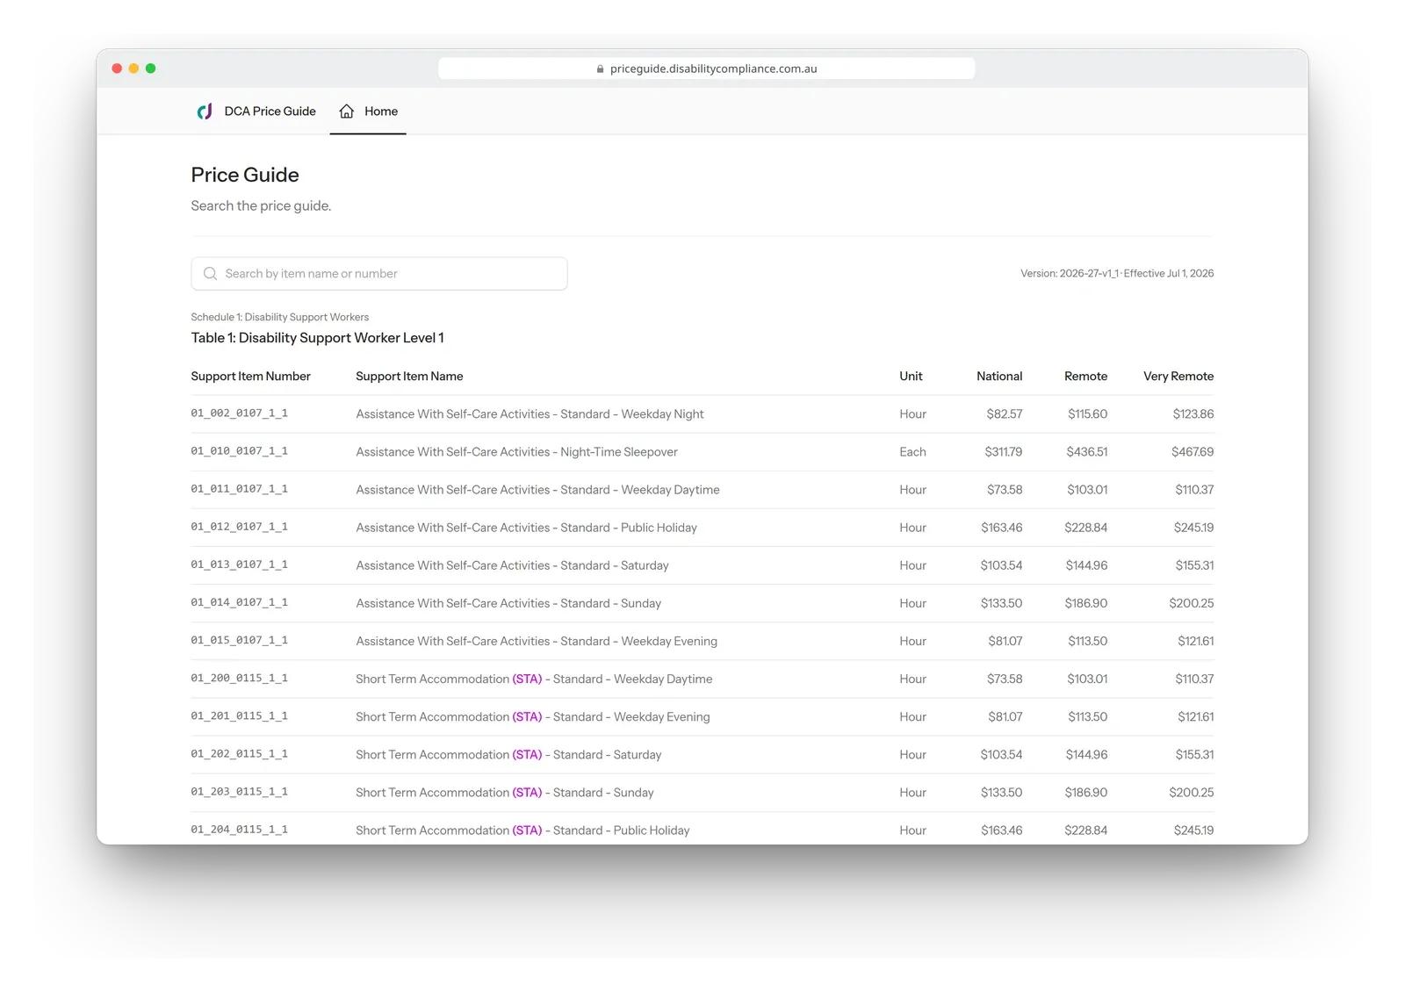This screenshot has width=1405, height=992.
Task: Click STA Standard Public Holiday item name
Action: [x=522, y=830]
